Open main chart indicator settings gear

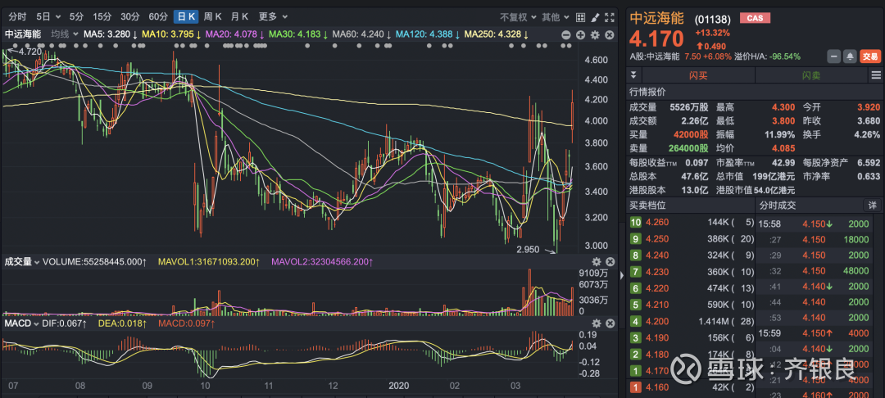(x=595, y=35)
